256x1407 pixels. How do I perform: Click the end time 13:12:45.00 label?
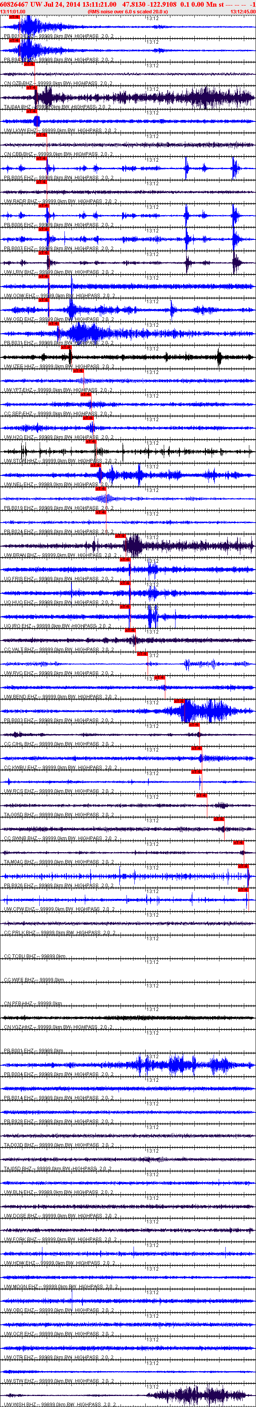tap(242, 11)
